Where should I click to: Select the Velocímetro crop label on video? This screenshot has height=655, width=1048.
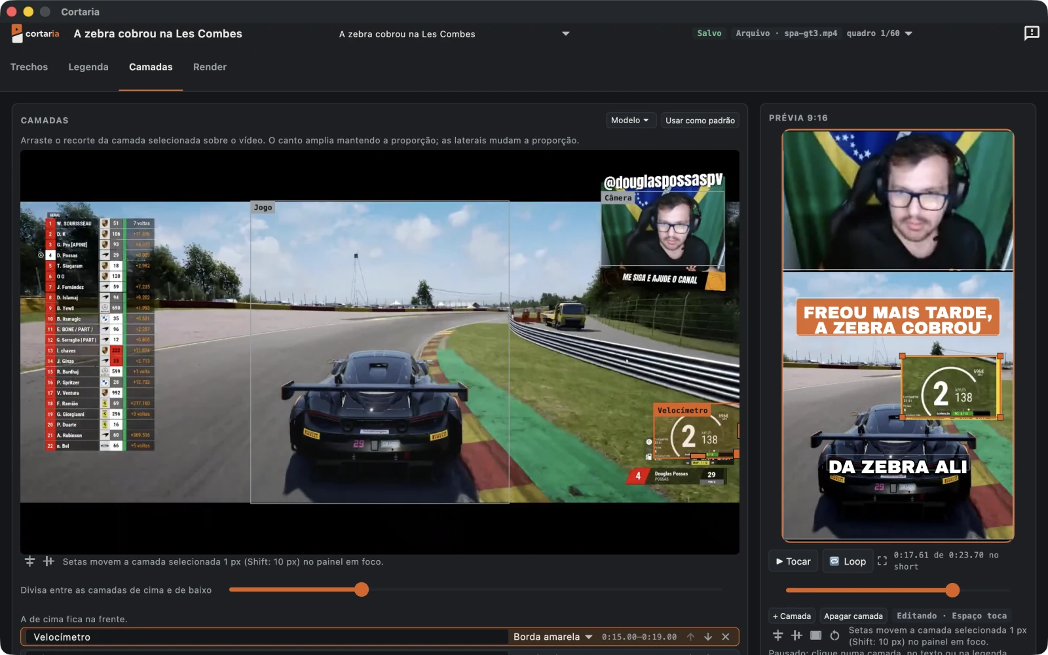coord(683,411)
